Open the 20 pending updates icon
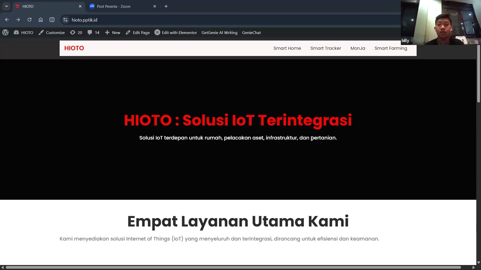 [x=76, y=32]
